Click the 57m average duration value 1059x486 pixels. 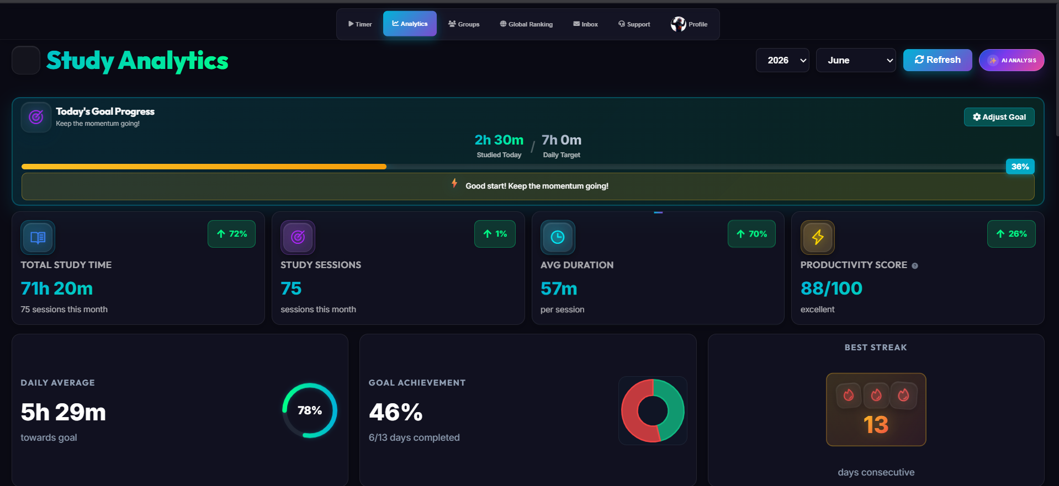coord(559,289)
